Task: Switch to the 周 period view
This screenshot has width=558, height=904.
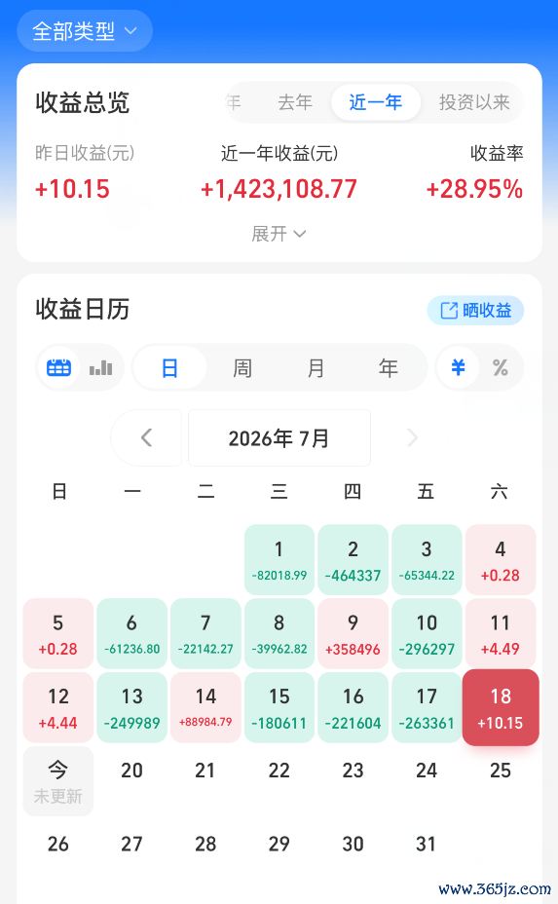Action: [x=242, y=367]
